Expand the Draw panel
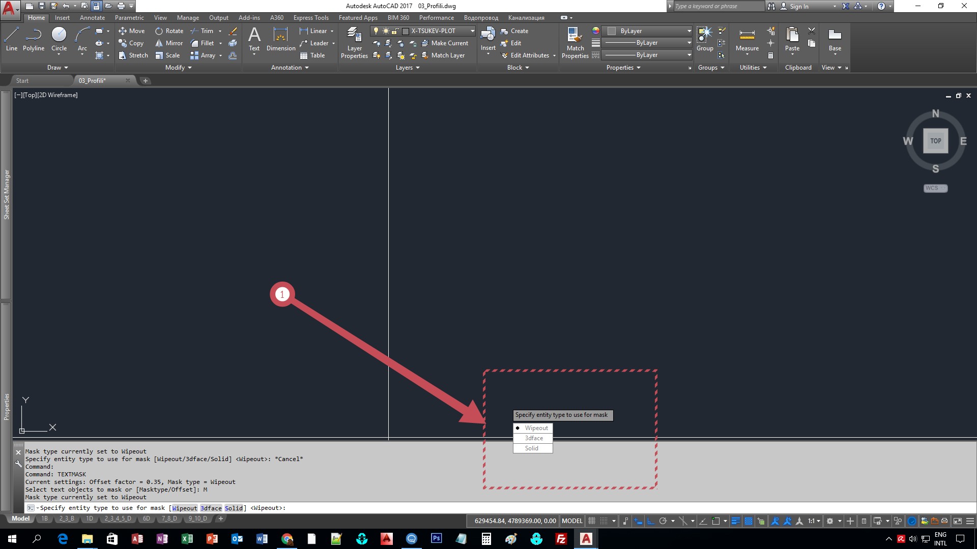This screenshot has width=977, height=549. point(58,68)
